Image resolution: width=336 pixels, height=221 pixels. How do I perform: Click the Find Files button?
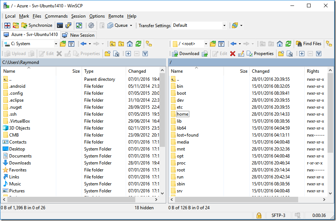tap(308, 44)
